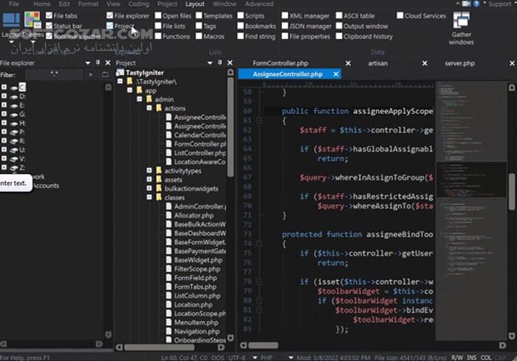Switch to the FormController.php tab
Screen dimensions: 517x361
pos(279,64)
